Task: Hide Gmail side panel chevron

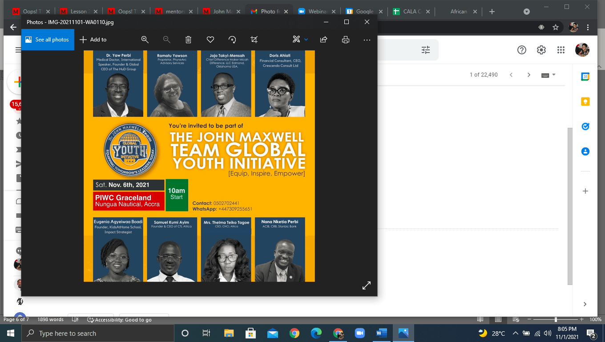Action: pyautogui.click(x=585, y=304)
